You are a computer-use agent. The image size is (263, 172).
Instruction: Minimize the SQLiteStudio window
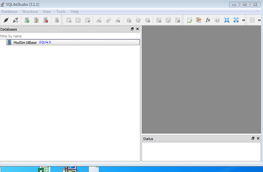(234, 5)
